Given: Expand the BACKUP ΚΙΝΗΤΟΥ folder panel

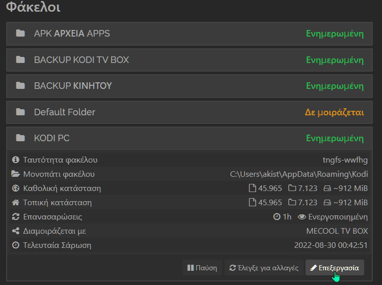Looking at the screenshot, I should [189, 86].
